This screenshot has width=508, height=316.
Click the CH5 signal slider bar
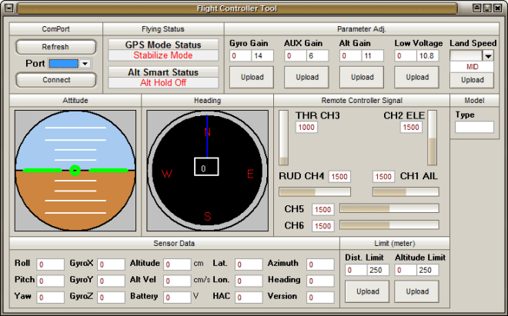[x=389, y=208]
